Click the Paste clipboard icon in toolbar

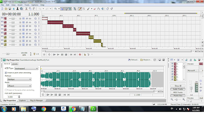click(x=34, y=9)
